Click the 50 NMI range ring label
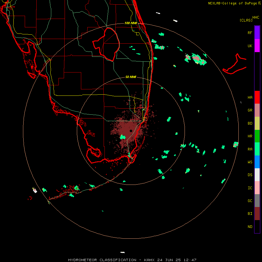This screenshot has width=262, height=262. click(131, 77)
